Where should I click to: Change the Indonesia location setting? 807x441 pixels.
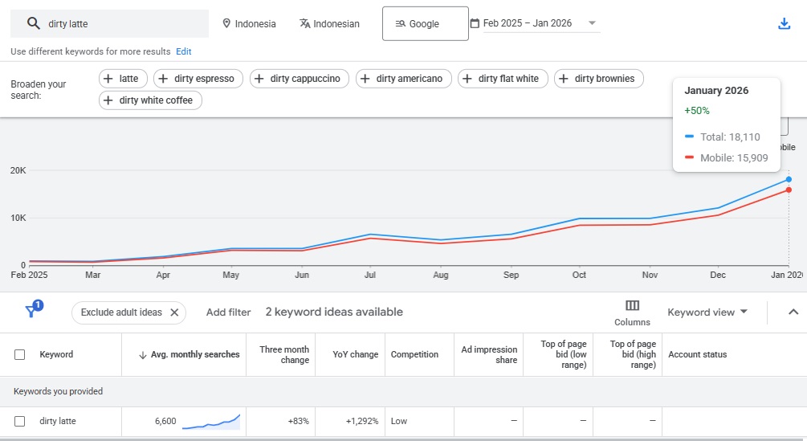click(x=249, y=24)
